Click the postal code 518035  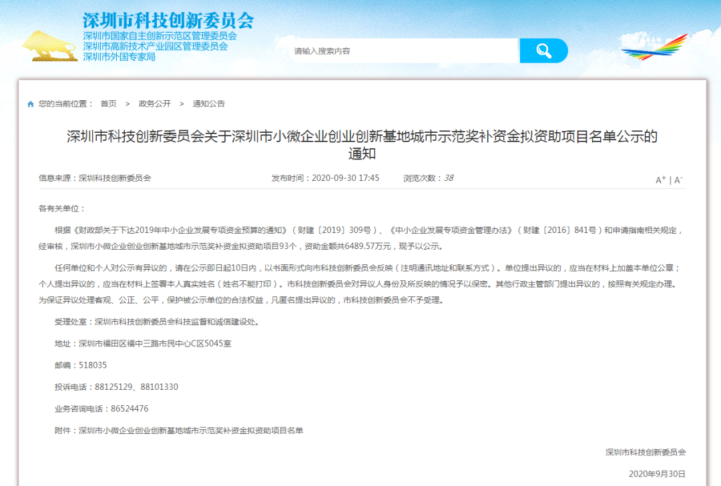[x=93, y=365]
